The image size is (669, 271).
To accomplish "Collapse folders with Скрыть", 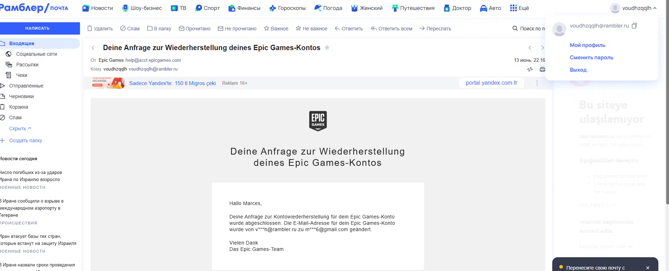I will pos(20,128).
